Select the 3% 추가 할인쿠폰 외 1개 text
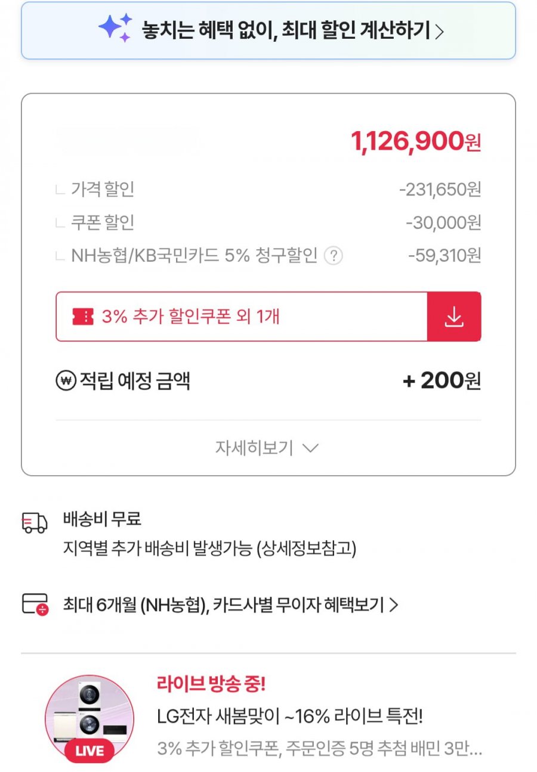 pos(190,317)
